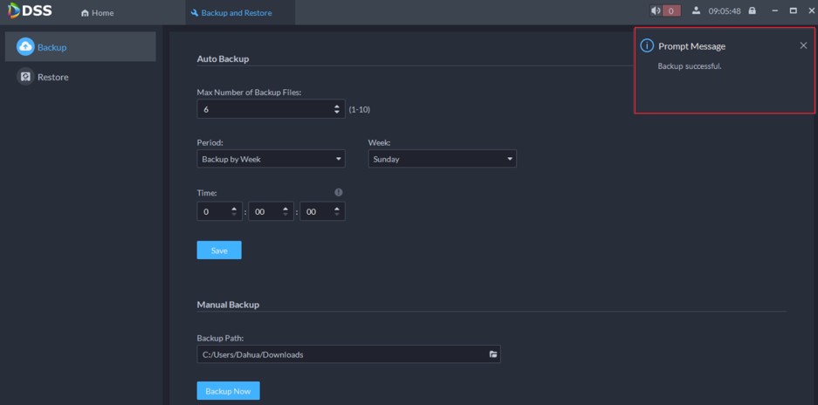
Task: Click the lock screen padlock icon
Action: coord(753,11)
